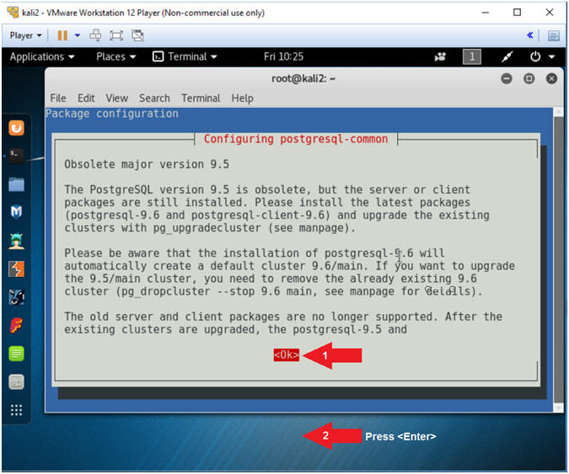Click the screen recorder camera icon
This screenshot has width=569, height=474.
[x=440, y=56]
